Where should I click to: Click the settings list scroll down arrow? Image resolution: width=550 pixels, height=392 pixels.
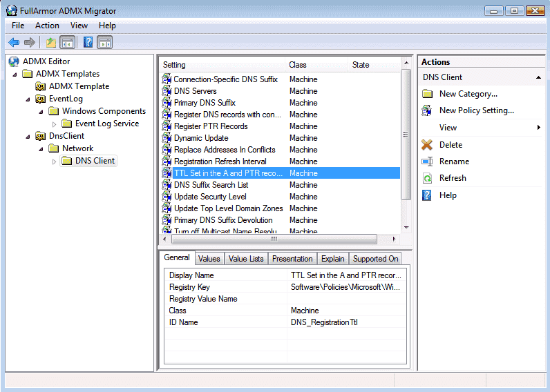click(406, 228)
